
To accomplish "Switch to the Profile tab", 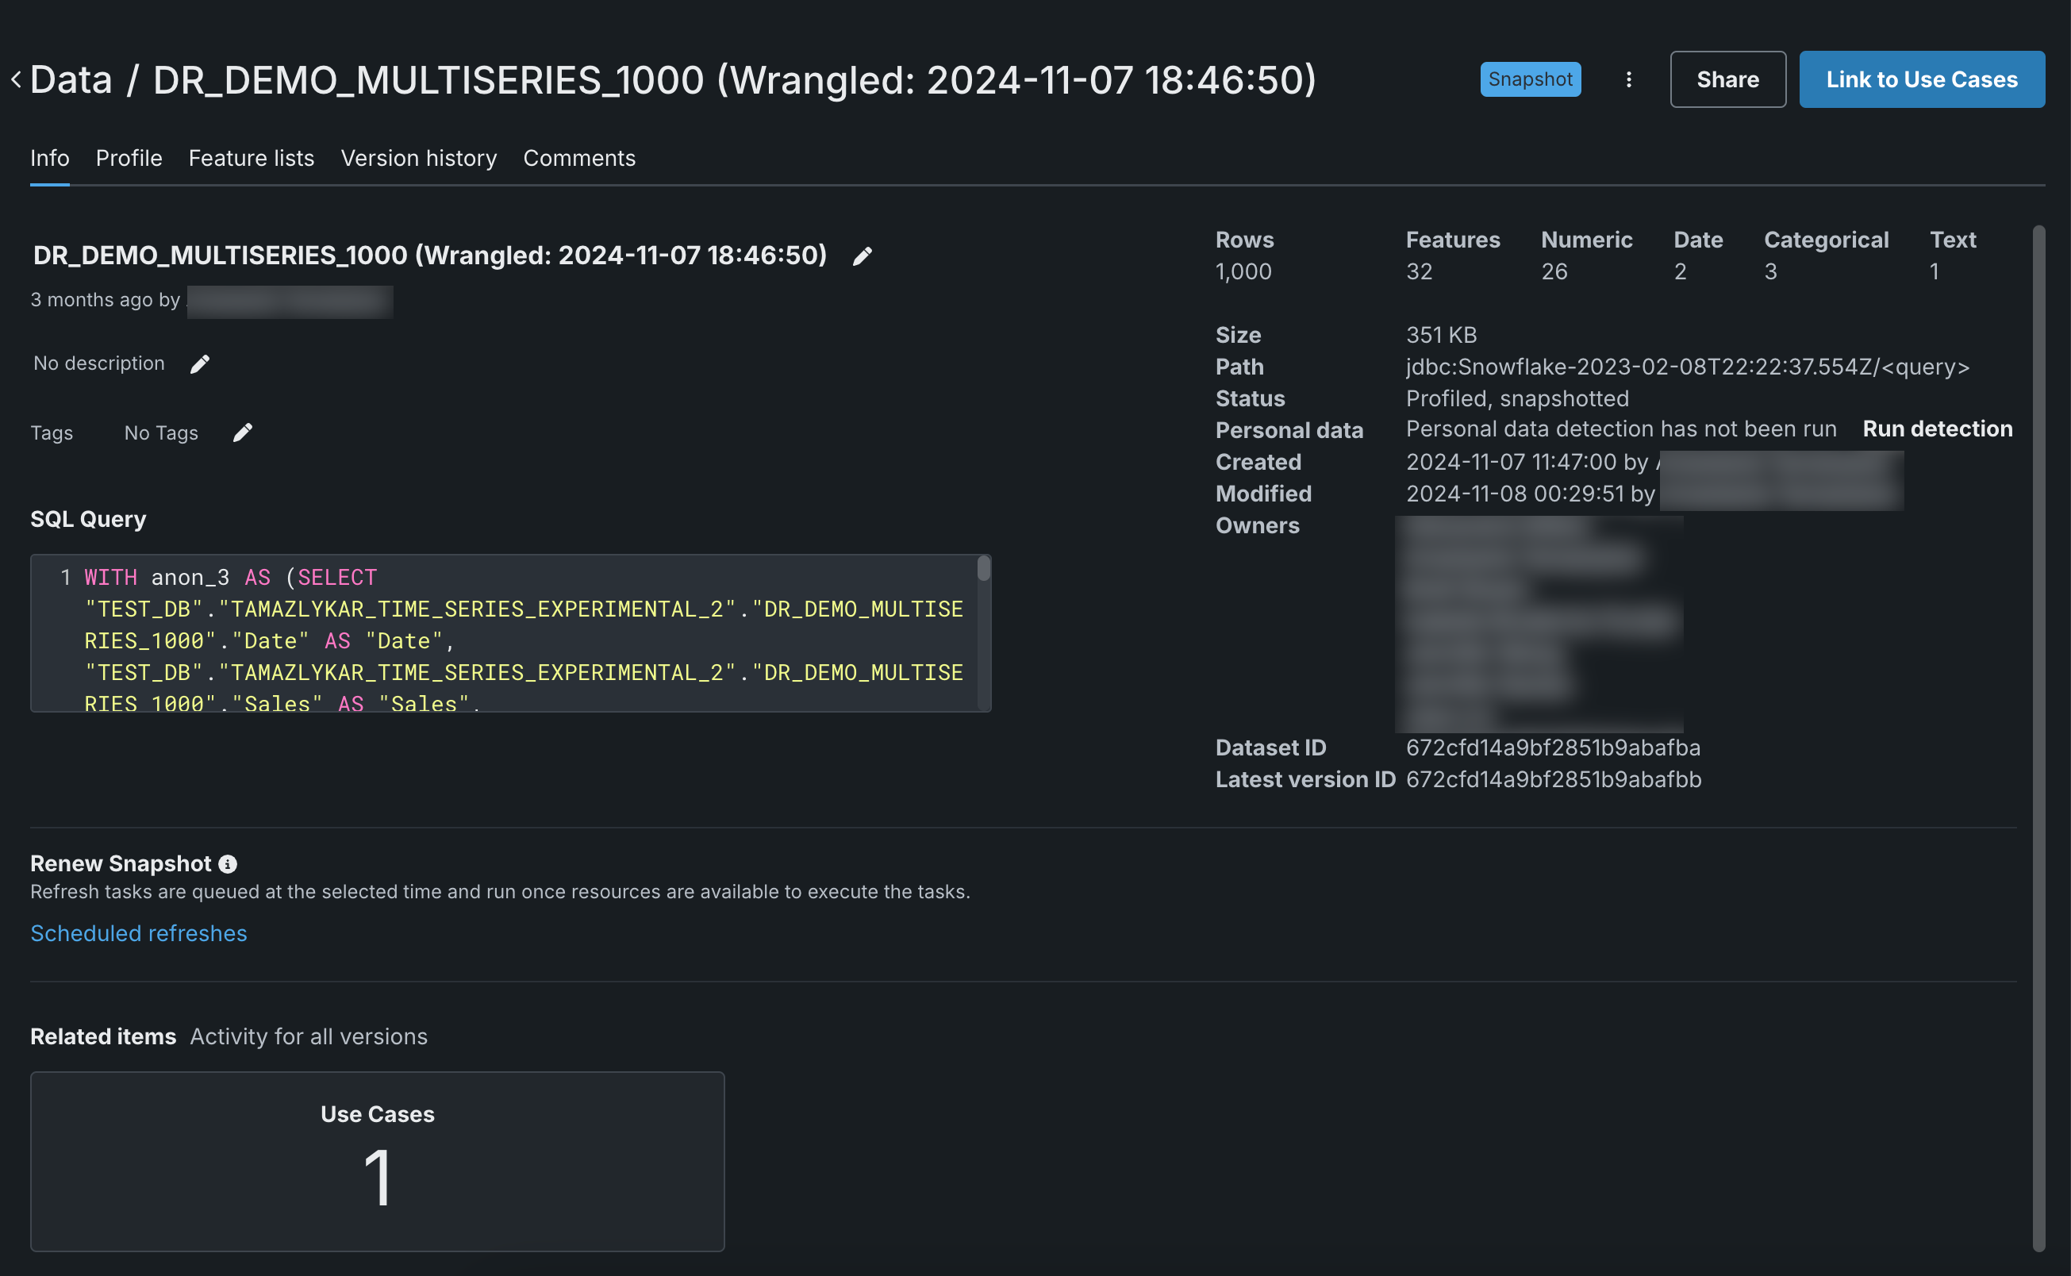I will click(x=129, y=159).
